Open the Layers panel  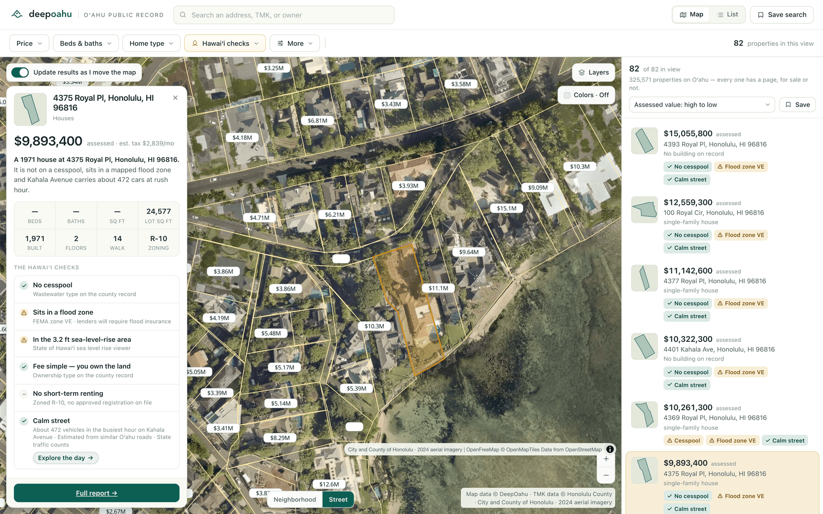coord(594,72)
